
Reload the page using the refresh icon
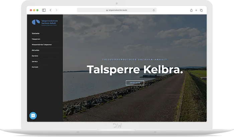154,10
